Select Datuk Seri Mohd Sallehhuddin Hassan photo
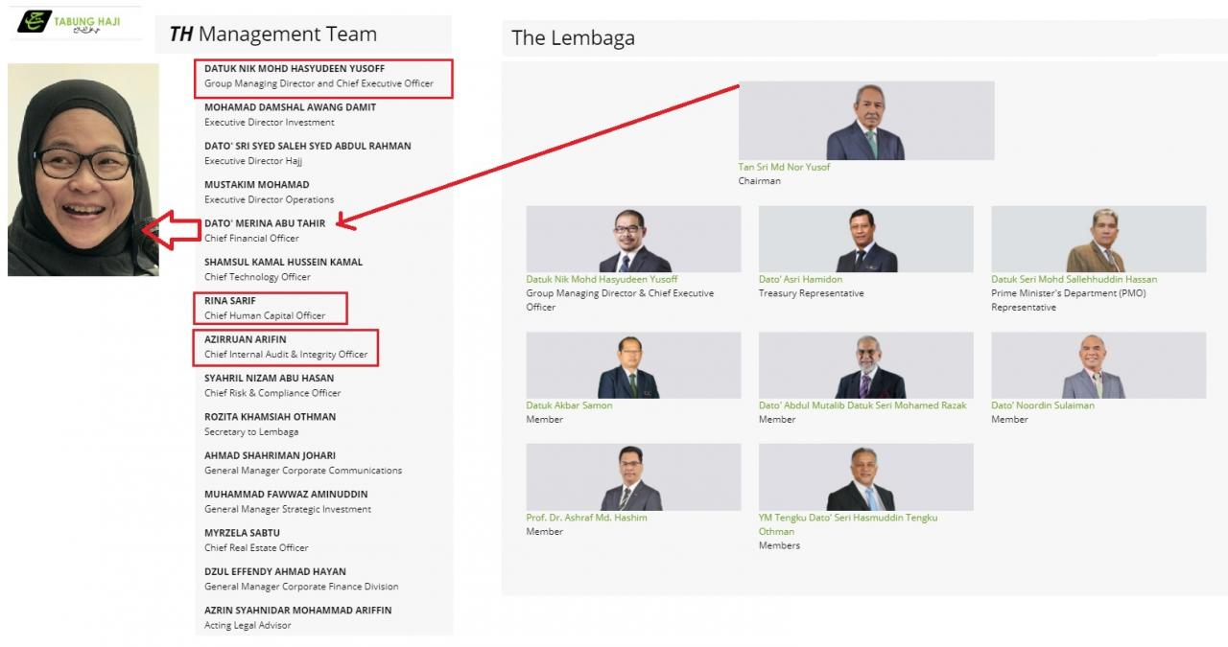This screenshot has height=647, width=1228. tap(1098, 239)
